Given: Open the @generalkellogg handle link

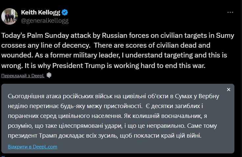Looking at the screenshot, I should pos(45,20).
